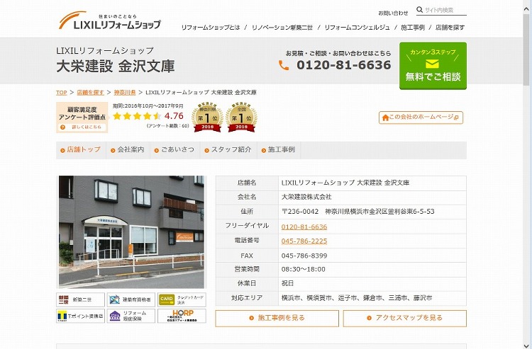
Task: Click the FAX number 045-786-8399
Action: [x=304, y=256]
